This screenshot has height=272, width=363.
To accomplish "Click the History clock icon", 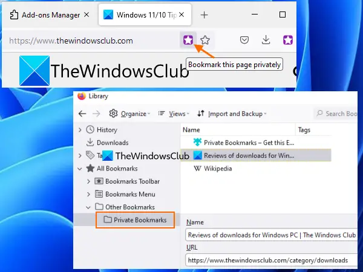I will tap(90, 129).
